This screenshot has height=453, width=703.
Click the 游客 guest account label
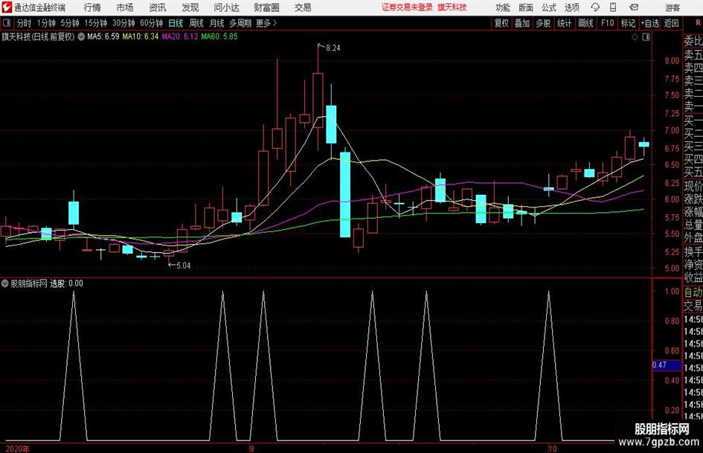click(672, 7)
